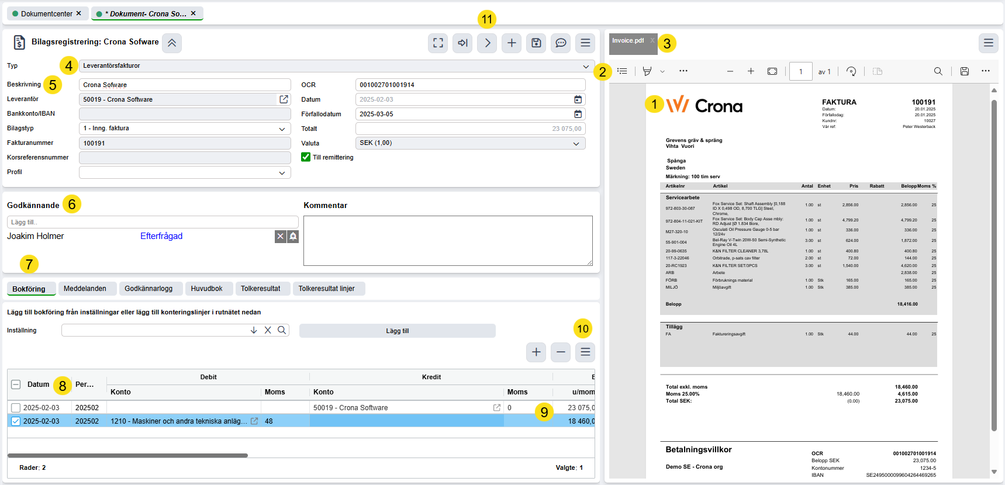Select Tolkeresultat linjer tab
1005x485 pixels.
click(329, 289)
